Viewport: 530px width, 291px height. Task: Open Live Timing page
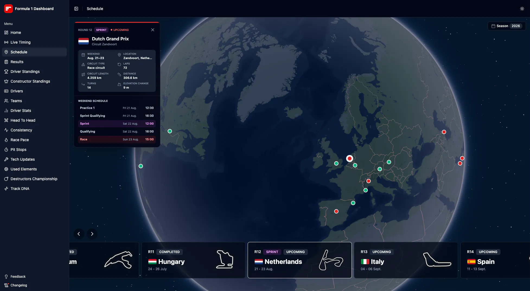click(34, 42)
